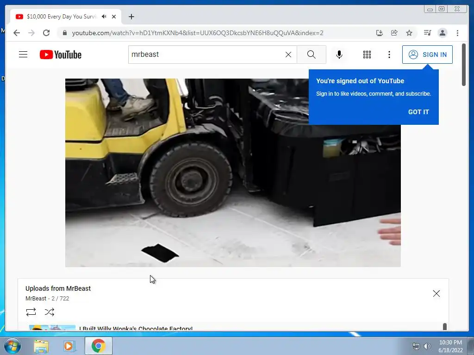474x355 pixels.
Task: Close the Uploads from MrBeast playlist panel
Action: pyautogui.click(x=436, y=294)
